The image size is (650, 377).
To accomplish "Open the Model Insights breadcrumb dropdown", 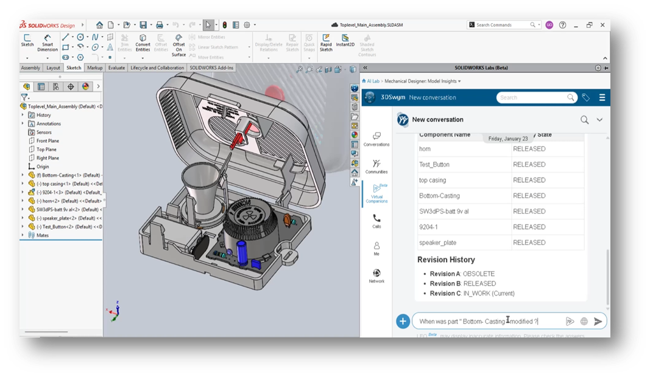I will pos(459,81).
